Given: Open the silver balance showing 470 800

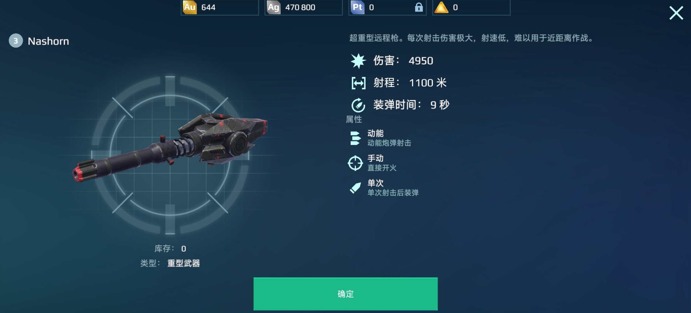Looking at the screenshot, I should pyautogui.click(x=304, y=7).
